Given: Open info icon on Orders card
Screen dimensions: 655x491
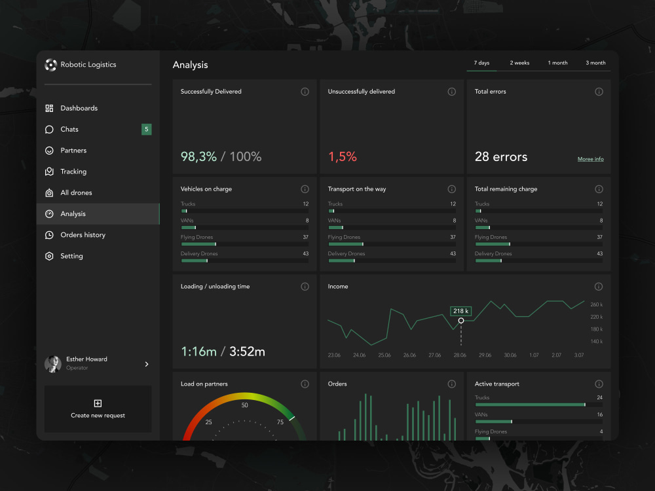Looking at the screenshot, I should [451, 384].
